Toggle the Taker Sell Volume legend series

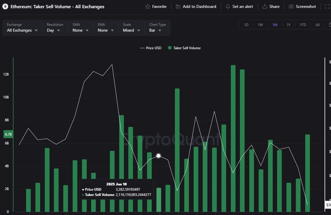pos(184,48)
